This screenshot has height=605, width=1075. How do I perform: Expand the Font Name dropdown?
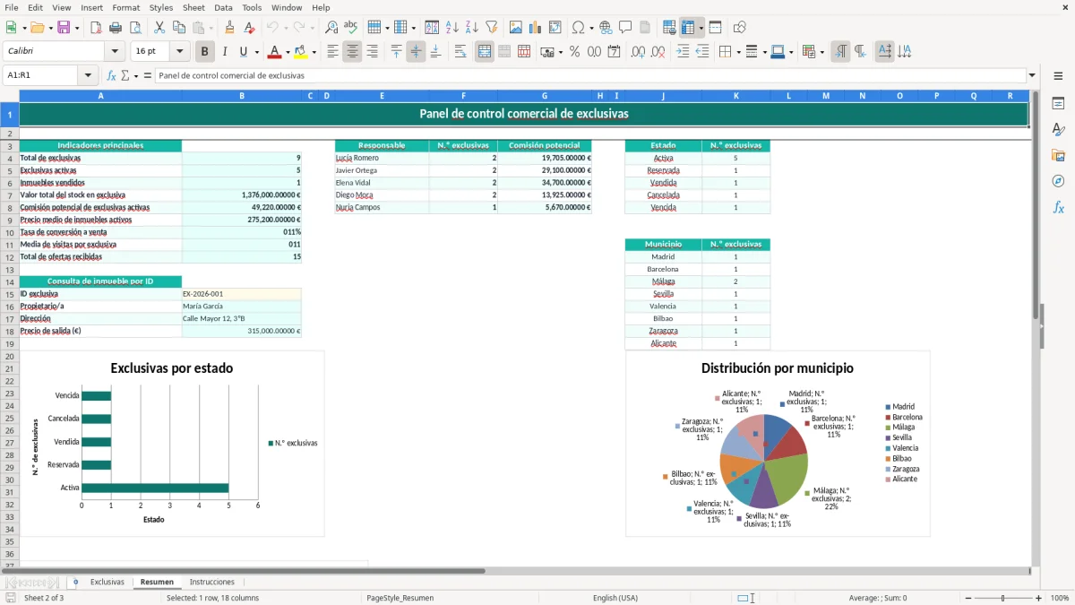click(114, 52)
